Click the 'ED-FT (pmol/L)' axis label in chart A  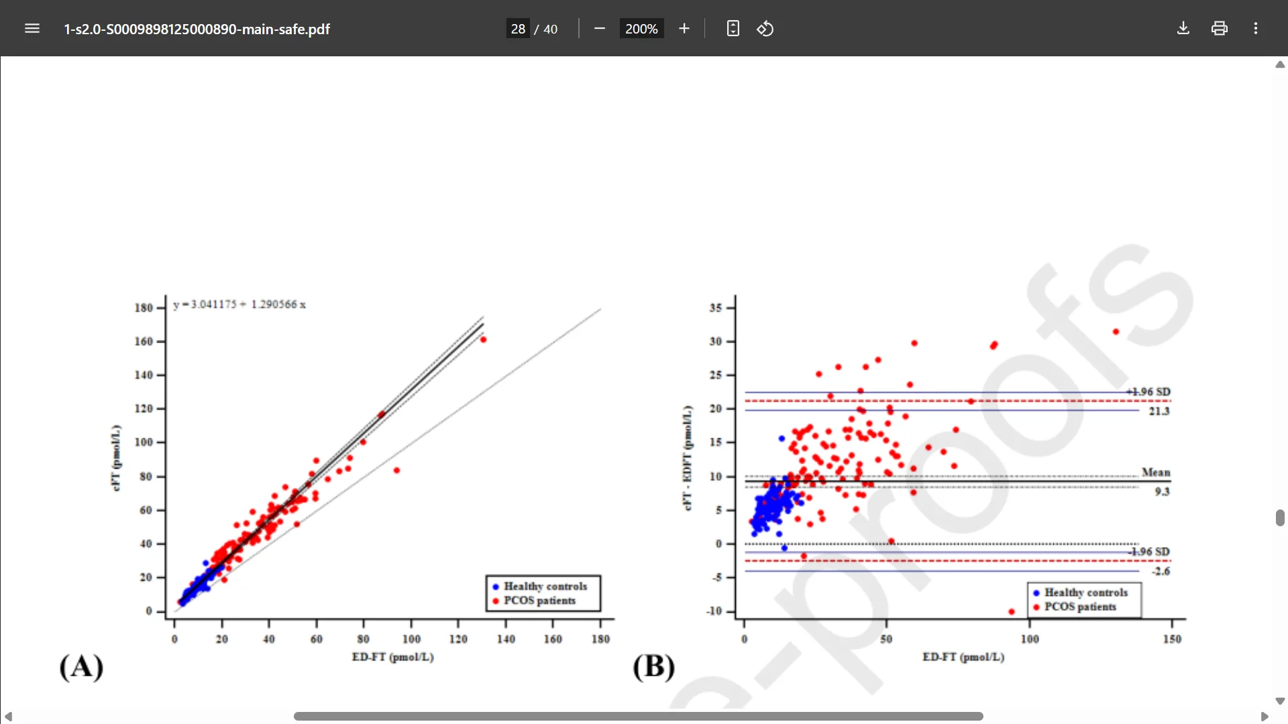click(x=393, y=657)
